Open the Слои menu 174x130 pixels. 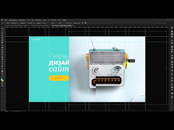[x=29, y=20]
